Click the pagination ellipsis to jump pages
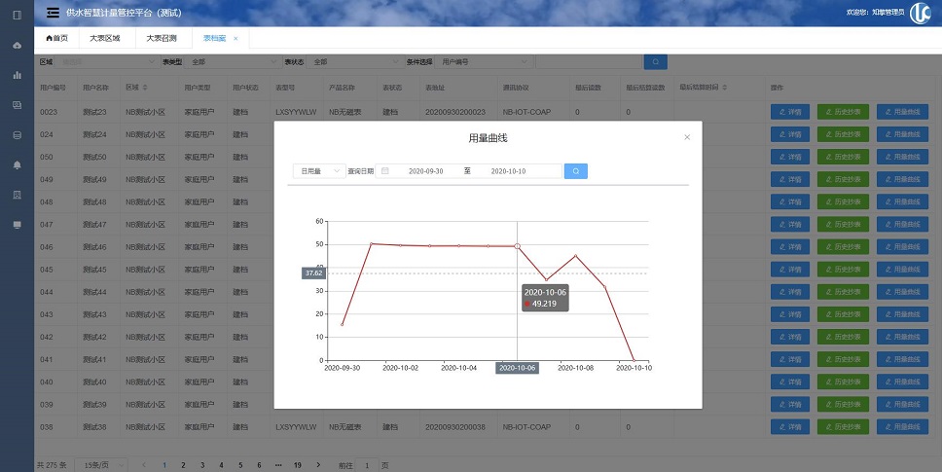 [278, 465]
